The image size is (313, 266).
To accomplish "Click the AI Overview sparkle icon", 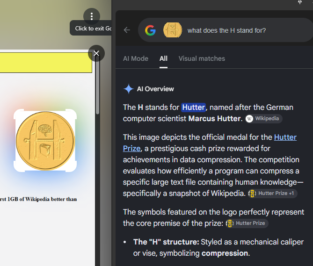I will click(129, 89).
